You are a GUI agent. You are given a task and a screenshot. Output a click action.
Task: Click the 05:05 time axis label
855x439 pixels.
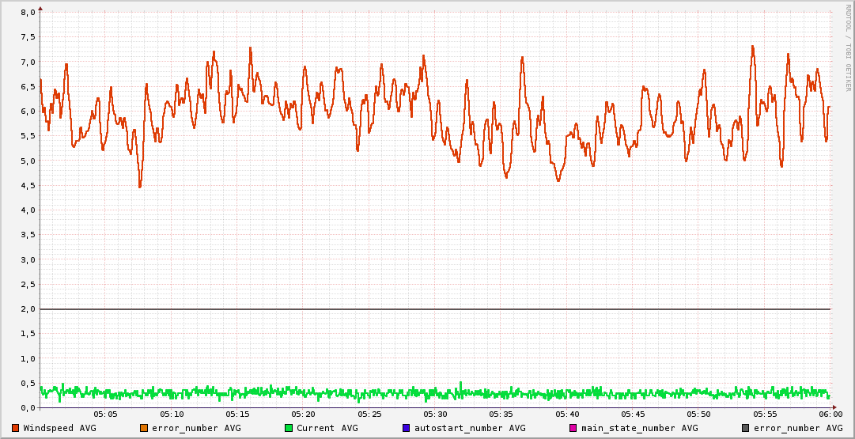(105, 414)
